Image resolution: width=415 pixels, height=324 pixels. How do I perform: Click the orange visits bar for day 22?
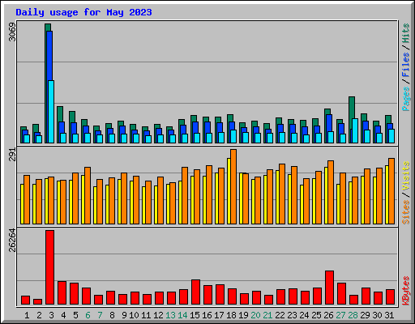point(282,194)
